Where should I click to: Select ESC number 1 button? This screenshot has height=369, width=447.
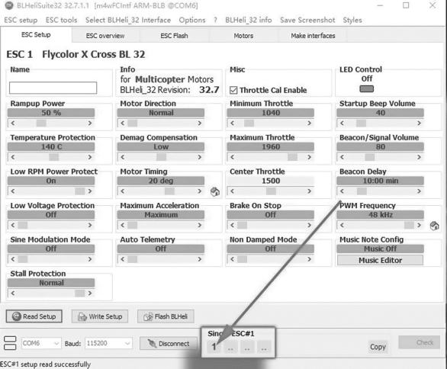214,347
